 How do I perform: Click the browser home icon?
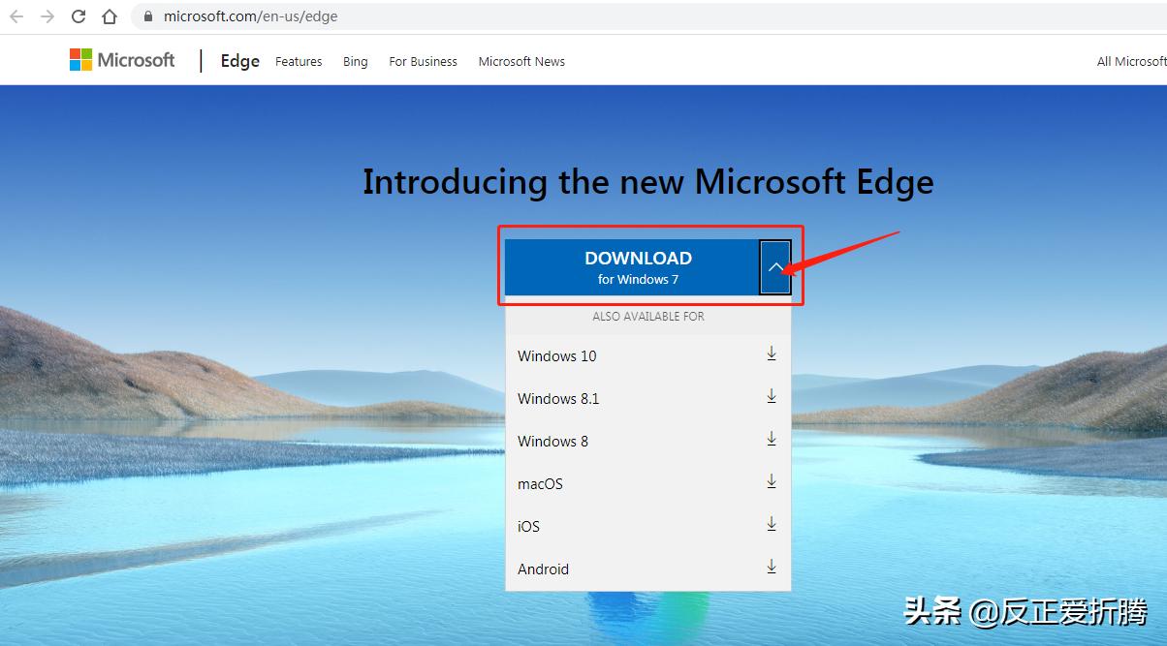click(x=109, y=16)
